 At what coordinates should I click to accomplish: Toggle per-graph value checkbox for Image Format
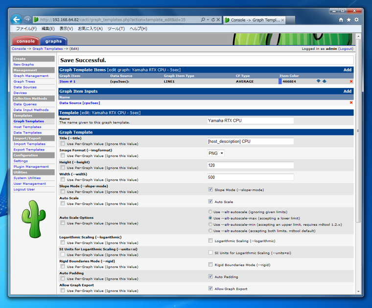point(63,155)
